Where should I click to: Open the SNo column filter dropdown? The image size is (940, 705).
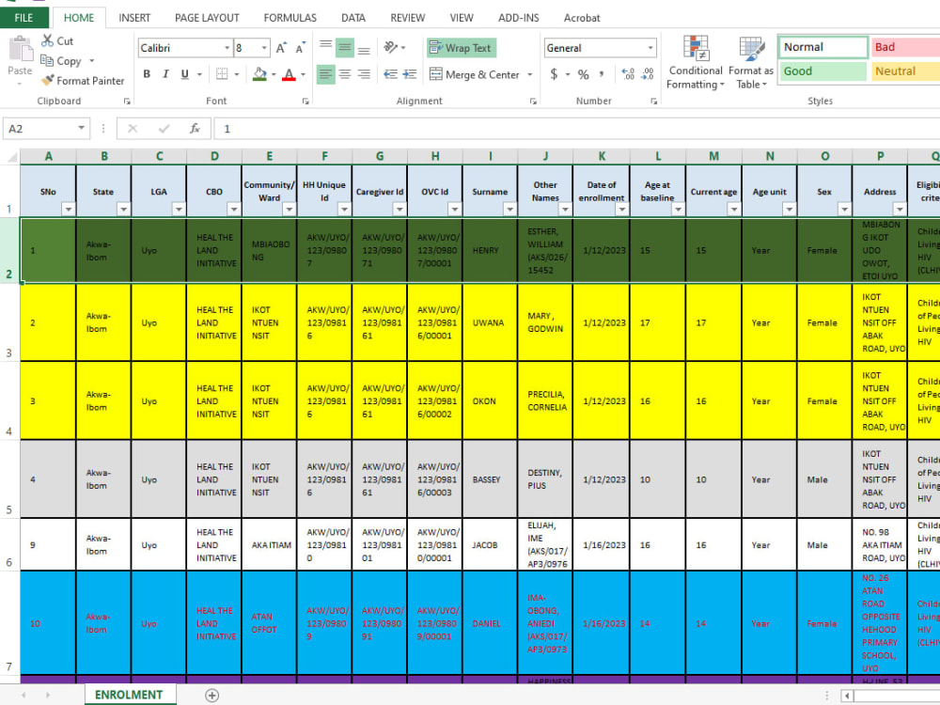(69, 210)
